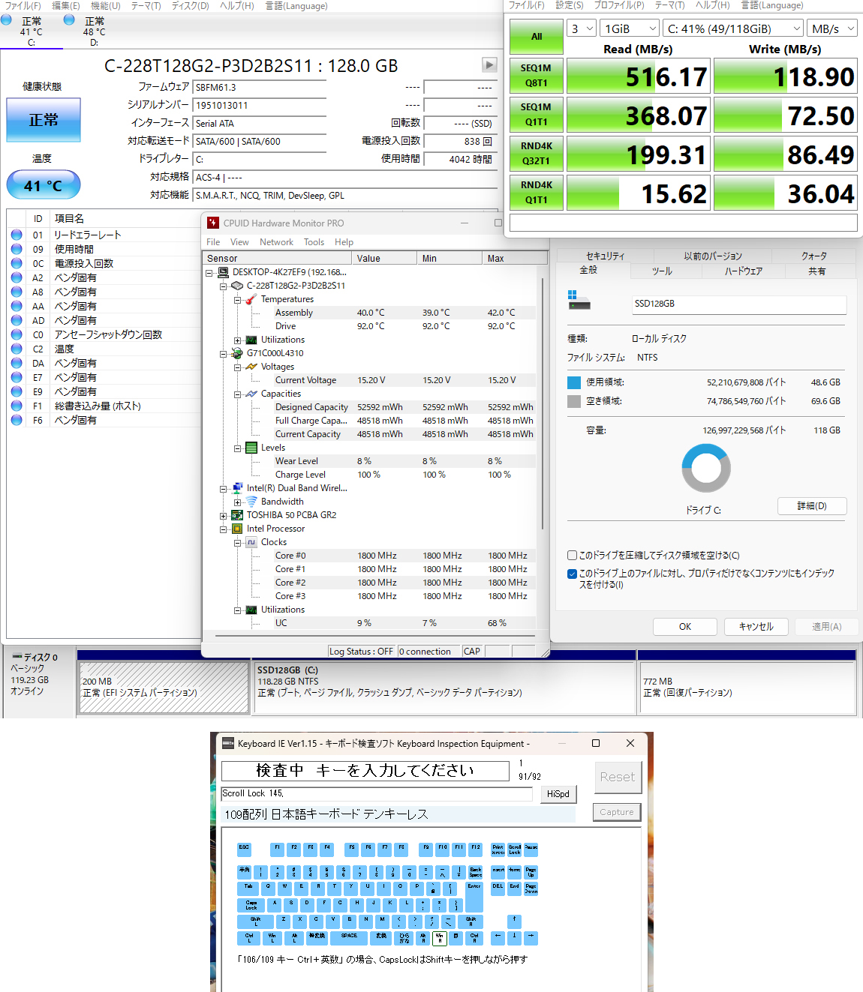Run SEQ1M Q8T1 benchmark
The width and height of the screenshot is (863, 992).
click(537, 76)
